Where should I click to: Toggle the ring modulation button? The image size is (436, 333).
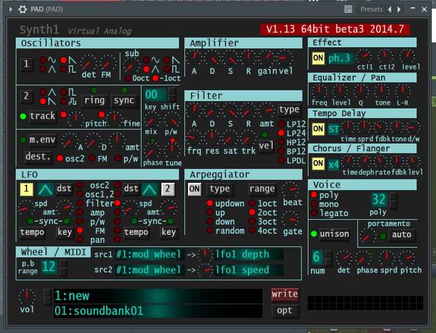pyautogui.click(x=94, y=101)
